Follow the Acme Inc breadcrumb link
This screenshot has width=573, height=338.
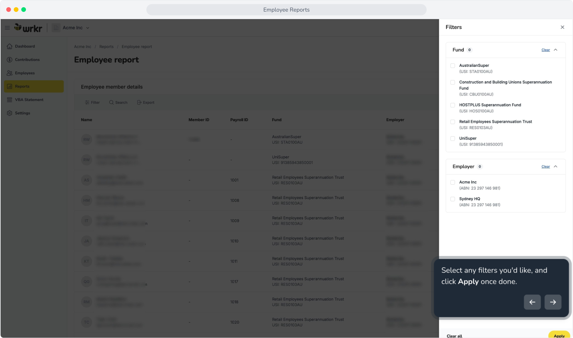[83, 47]
